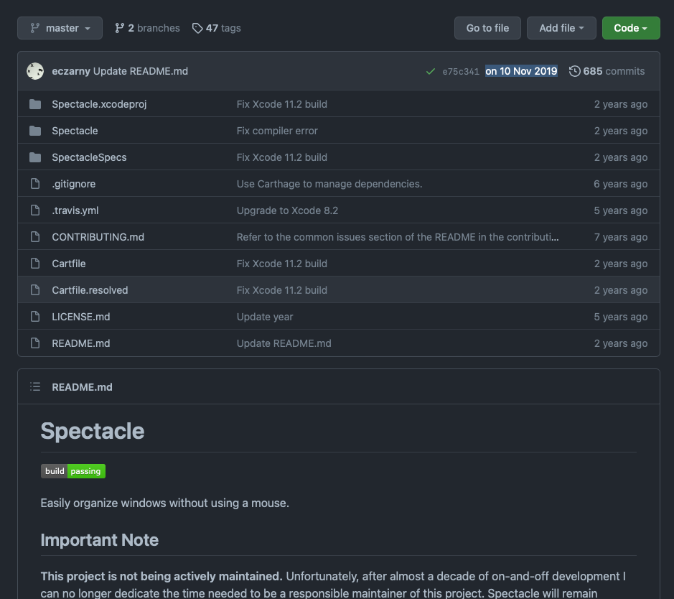Click the Important Note heading

(99, 540)
